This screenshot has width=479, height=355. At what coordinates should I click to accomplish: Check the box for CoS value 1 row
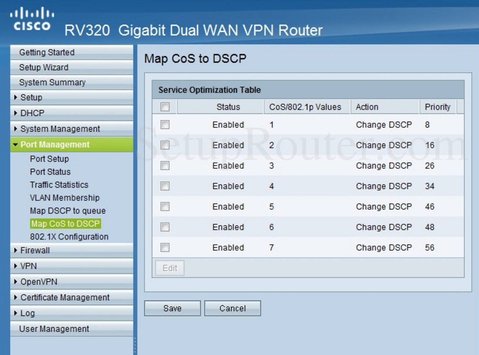(165, 125)
